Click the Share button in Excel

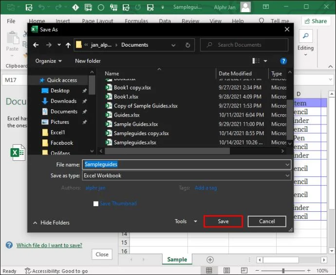[x=316, y=21]
